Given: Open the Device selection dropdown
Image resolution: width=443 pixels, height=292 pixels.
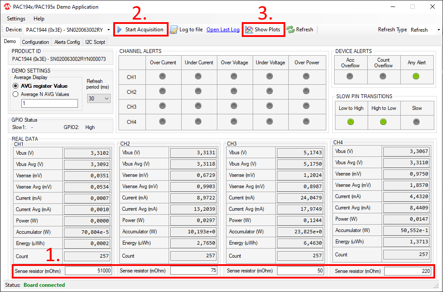Looking at the screenshot, I should 108,30.
